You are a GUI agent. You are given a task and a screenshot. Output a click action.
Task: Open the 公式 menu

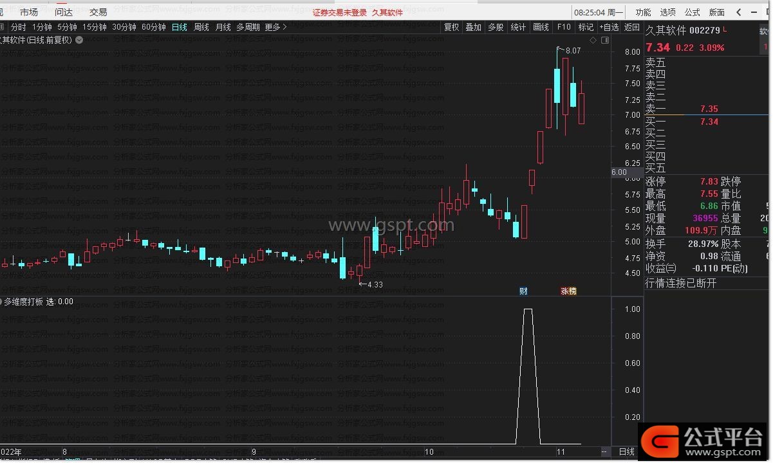pos(692,12)
